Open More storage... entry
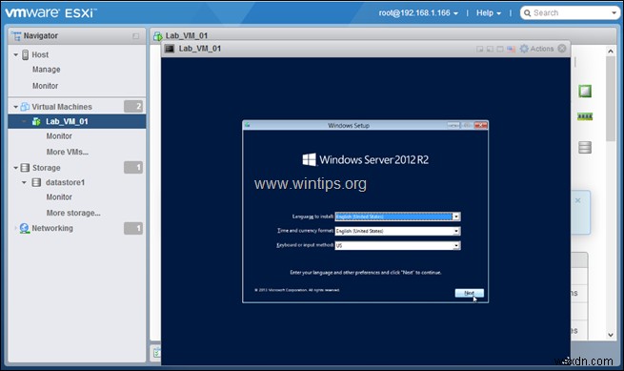Image resolution: width=624 pixels, height=371 pixels. click(x=73, y=213)
